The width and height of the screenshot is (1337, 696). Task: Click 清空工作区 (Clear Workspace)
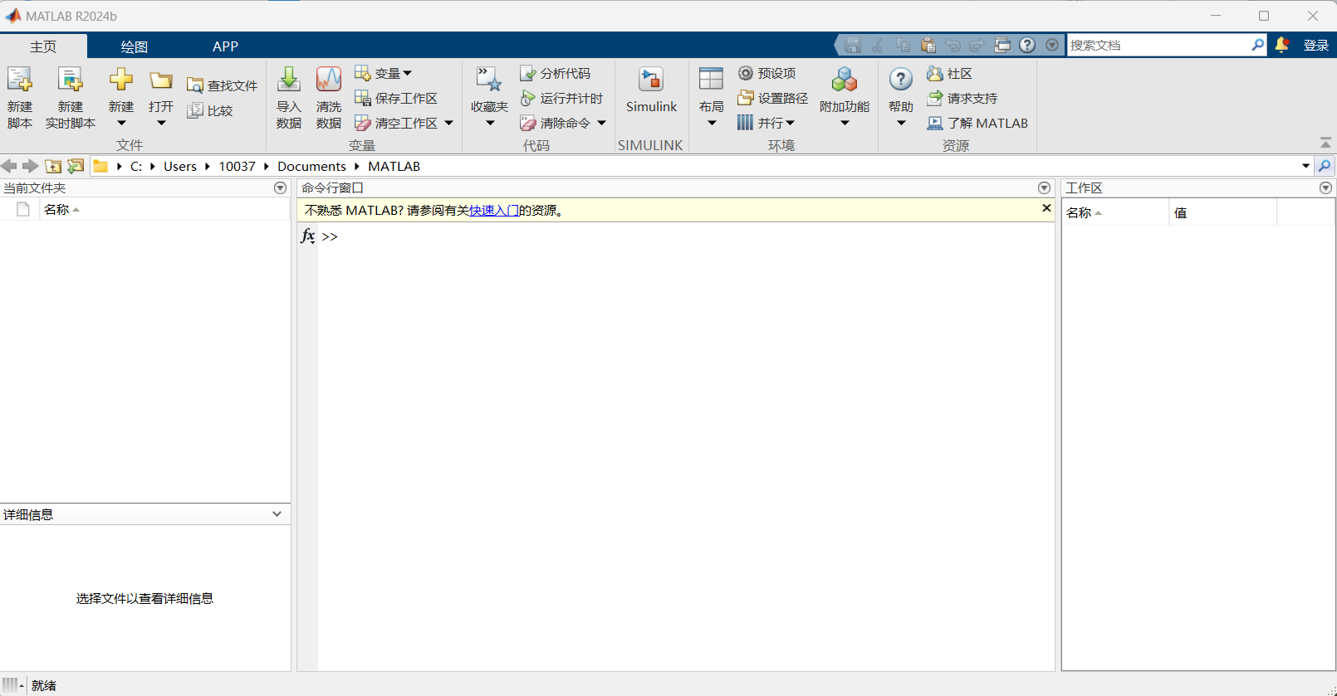pyautogui.click(x=396, y=123)
